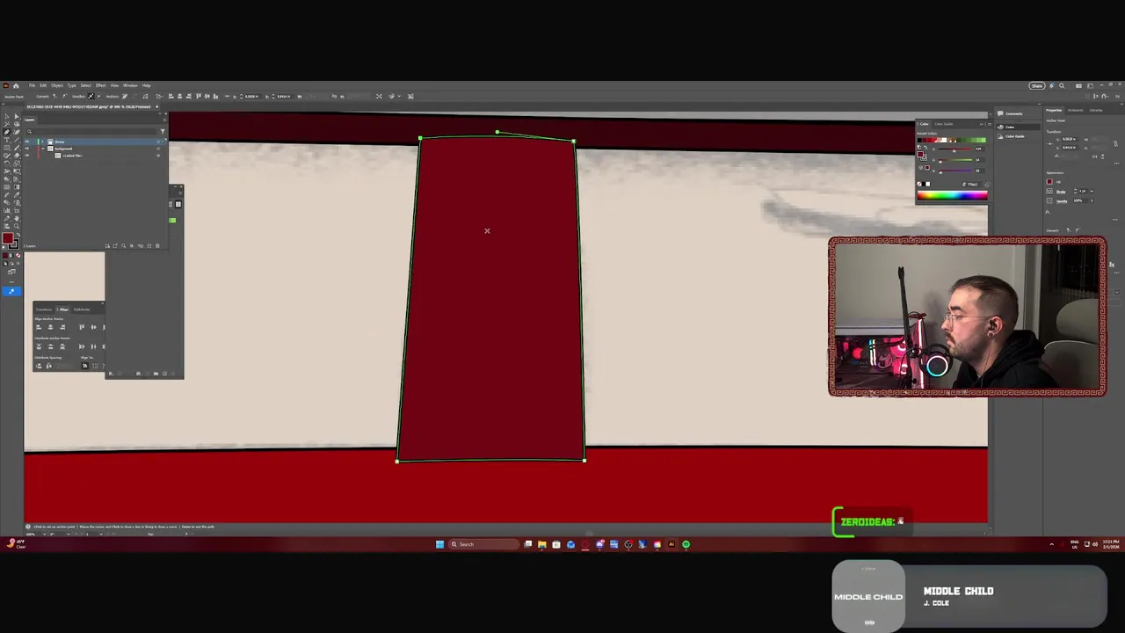The height and width of the screenshot is (633, 1125).
Task: Open the Comments panel button
Action: pyautogui.click(x=1011, y=113)
